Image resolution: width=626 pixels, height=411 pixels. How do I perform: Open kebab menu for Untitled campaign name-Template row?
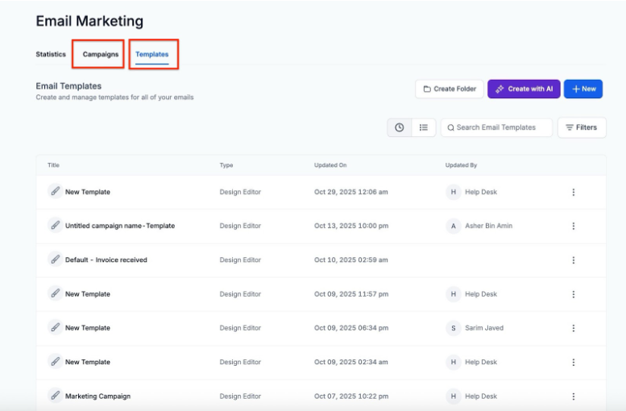point(574,226)
